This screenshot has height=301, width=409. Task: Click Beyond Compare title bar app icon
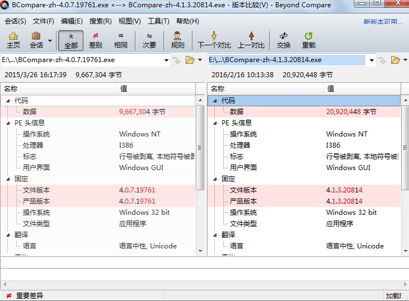click(4, 4)
